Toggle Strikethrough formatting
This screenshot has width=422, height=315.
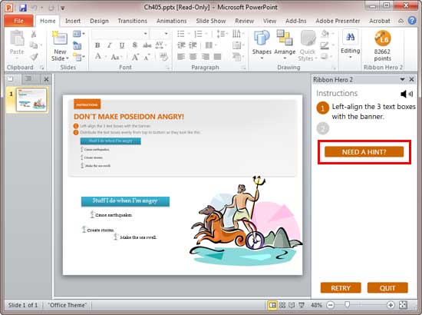[147, 45]
